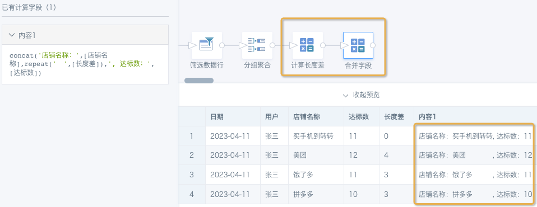Select the 内容1 column header in preview table
This screenshot has height=207, width=537.
coord(475,116)
